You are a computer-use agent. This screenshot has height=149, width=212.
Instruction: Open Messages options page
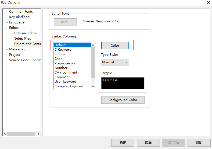click(x=17, y=49)
